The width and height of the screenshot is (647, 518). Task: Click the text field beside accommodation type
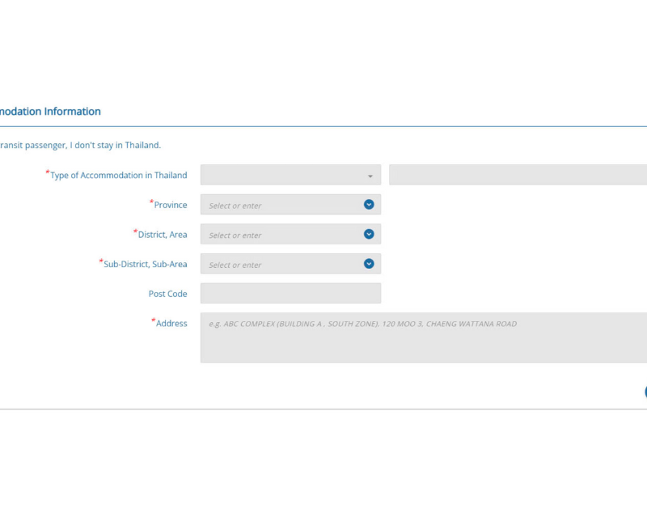click(518, 176)
